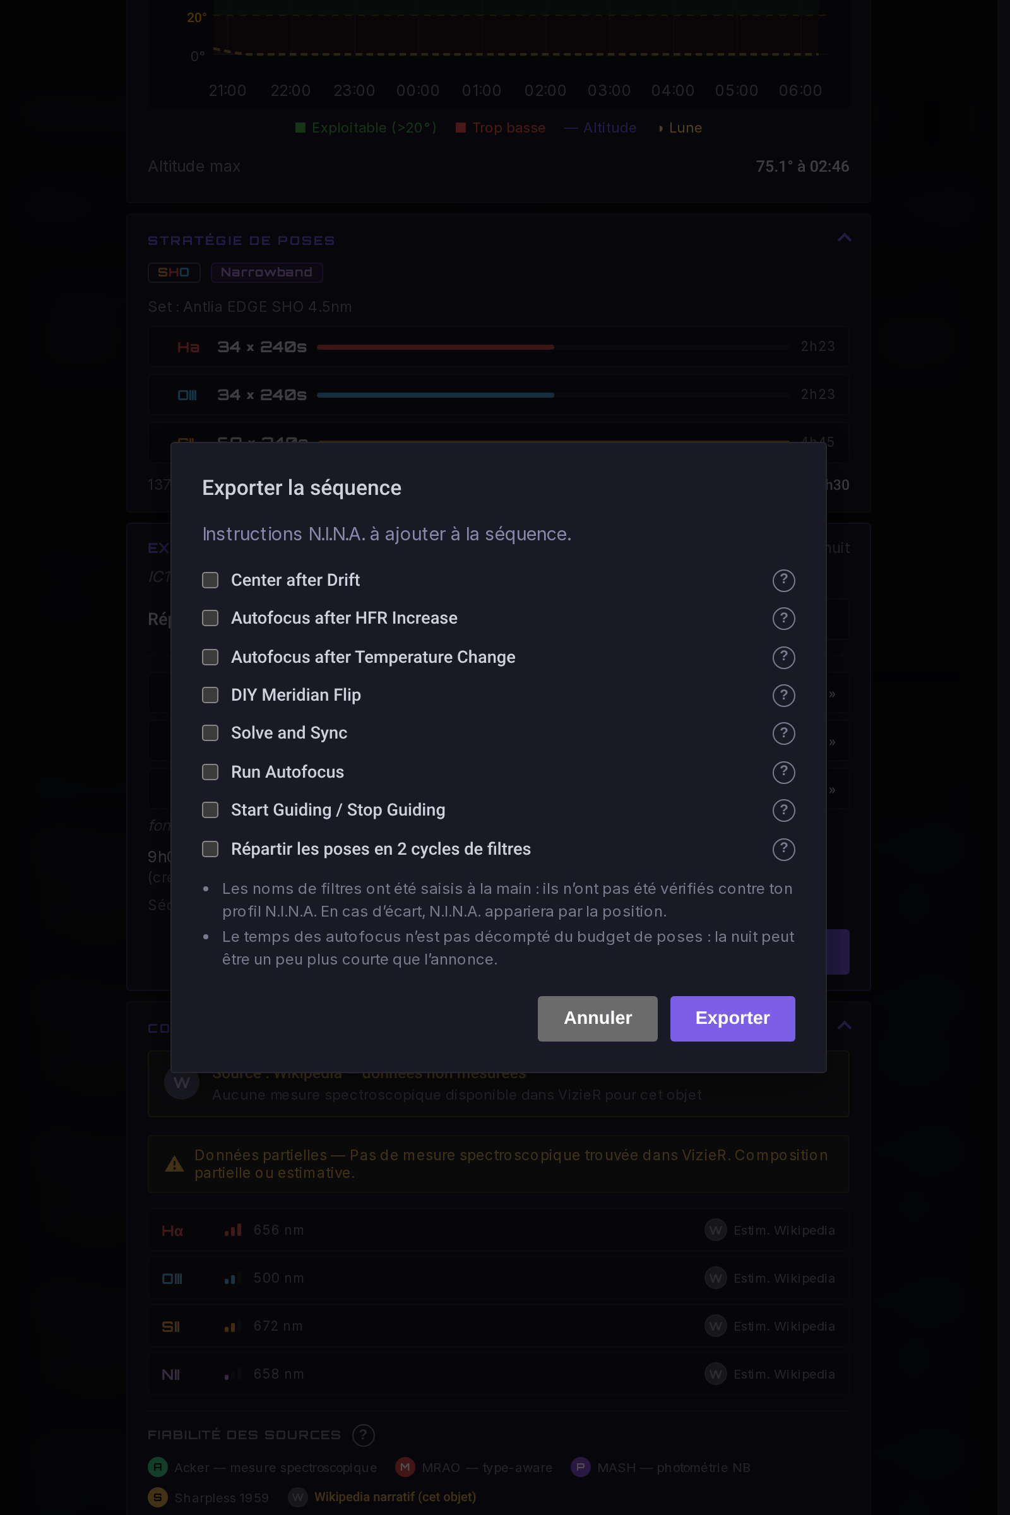Open help icon next to Run Autofocus
Viewport: 1010px width, 1515px height.
(x=783, y=771)
